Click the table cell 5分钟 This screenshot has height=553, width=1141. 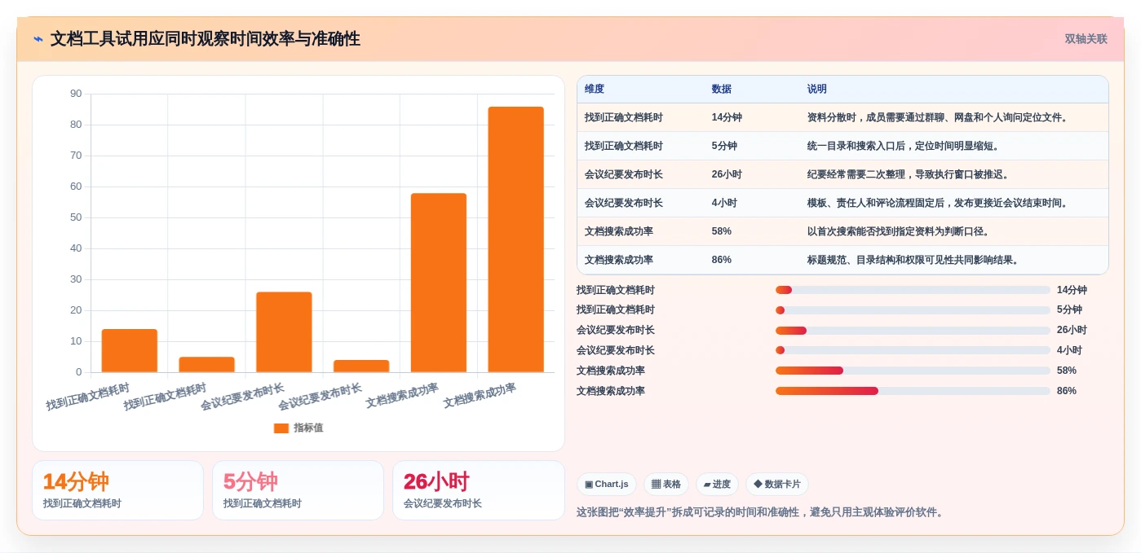click(724, 147)
